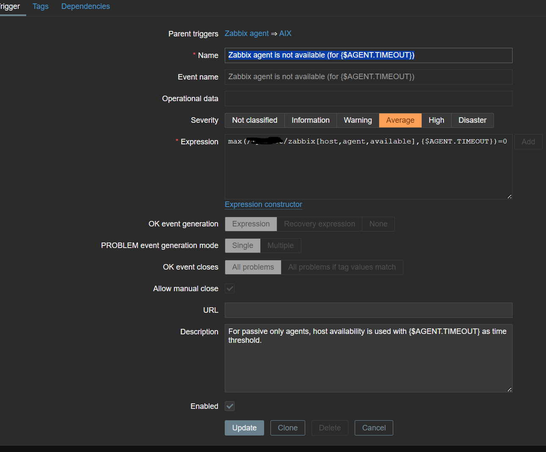
Task: Set severity to Disaster
Action: tap(472, 120)
